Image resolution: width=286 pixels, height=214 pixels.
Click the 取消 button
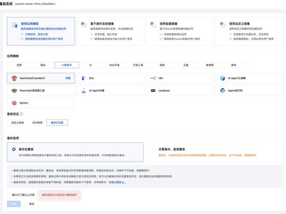coord(32,204)
